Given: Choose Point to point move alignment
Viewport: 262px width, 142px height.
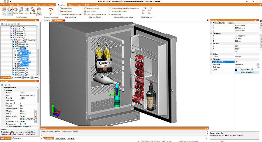Looking at the screenshot, I should coord(66,8).
